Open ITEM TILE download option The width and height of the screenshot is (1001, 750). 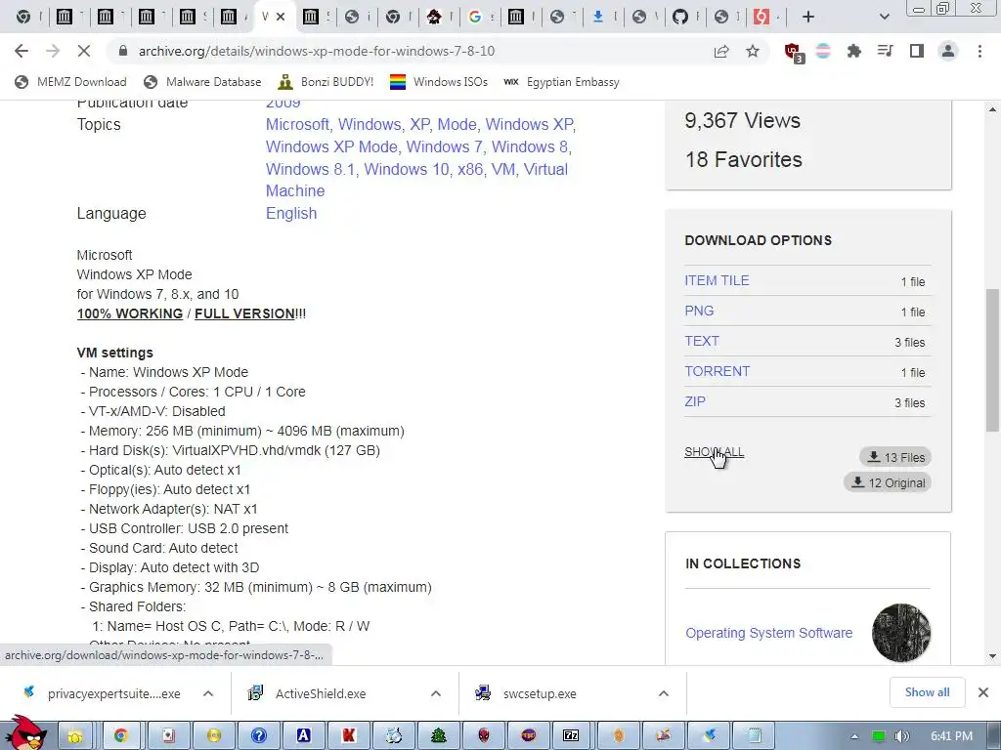coord(717,280)
